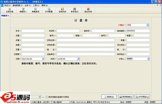Adjust the 时间 spinner arrows

click(79, 59)
